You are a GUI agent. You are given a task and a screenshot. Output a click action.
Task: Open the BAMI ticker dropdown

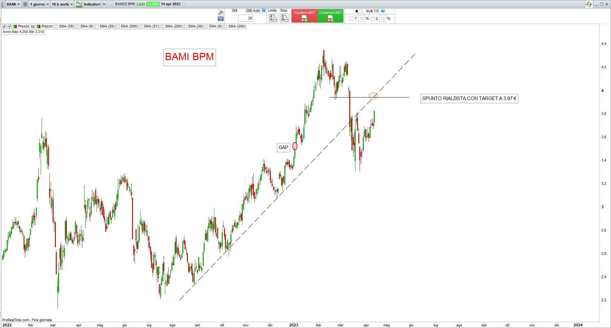(x=13, y=4)
